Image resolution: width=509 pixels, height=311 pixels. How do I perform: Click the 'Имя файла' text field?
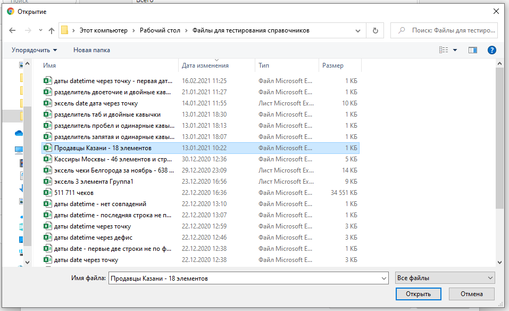pos(247,278)
